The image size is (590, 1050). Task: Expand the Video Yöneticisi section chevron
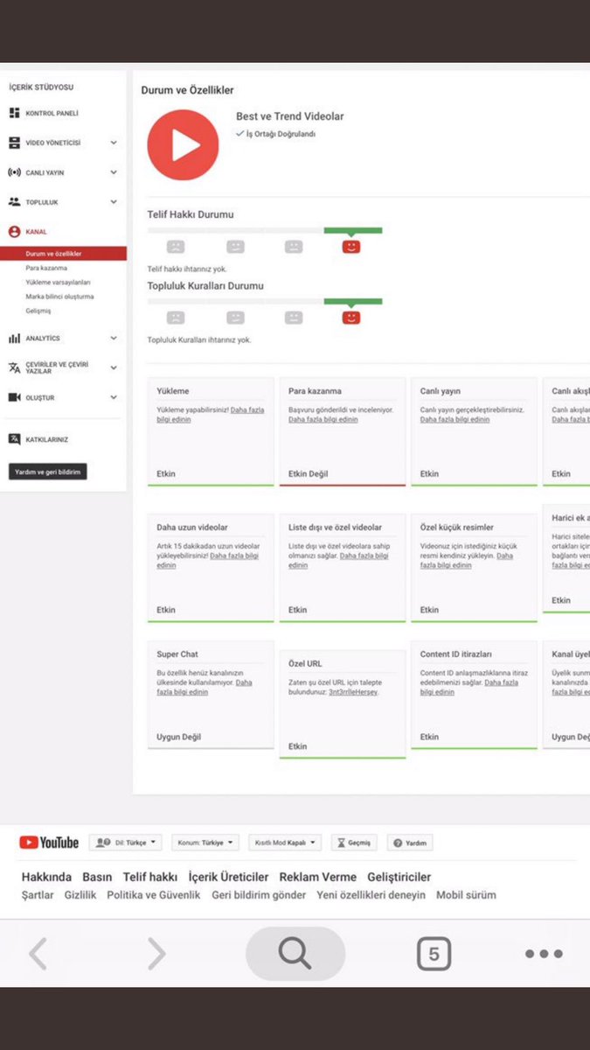114,143
